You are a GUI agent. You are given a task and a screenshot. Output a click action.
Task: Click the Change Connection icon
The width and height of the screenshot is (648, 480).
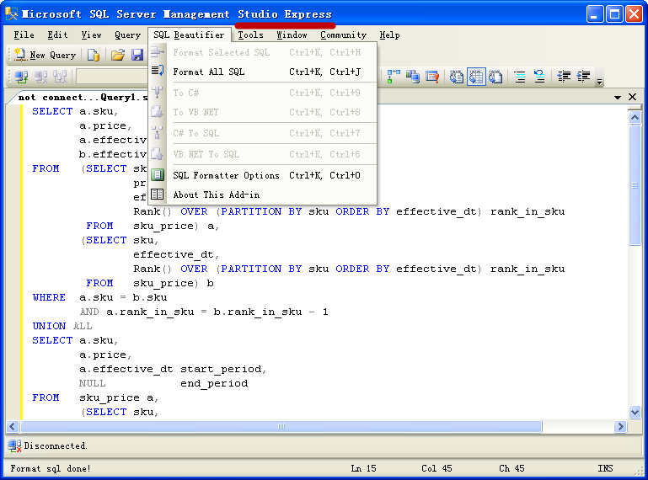tap(60, 77)
